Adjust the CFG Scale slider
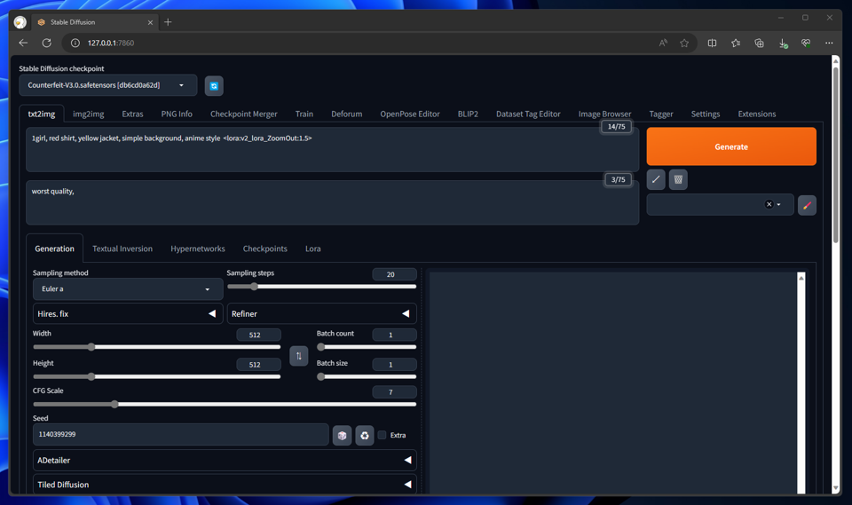Image resolution: width=852 pixels, height=505 pixels. pos(225,404)
